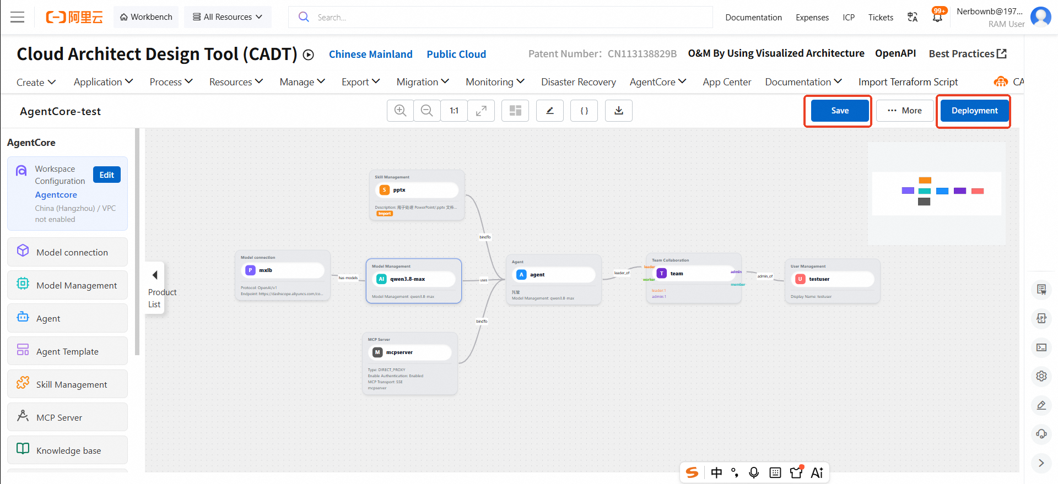Screen dimensions: 1058x484
Task: Click the CADT play circle icon
Action: (309, 55)
